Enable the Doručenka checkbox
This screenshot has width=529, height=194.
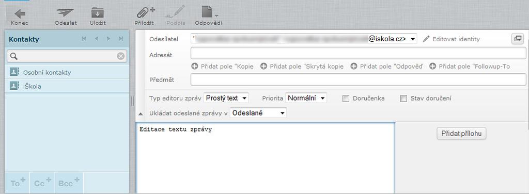(346, 99)
